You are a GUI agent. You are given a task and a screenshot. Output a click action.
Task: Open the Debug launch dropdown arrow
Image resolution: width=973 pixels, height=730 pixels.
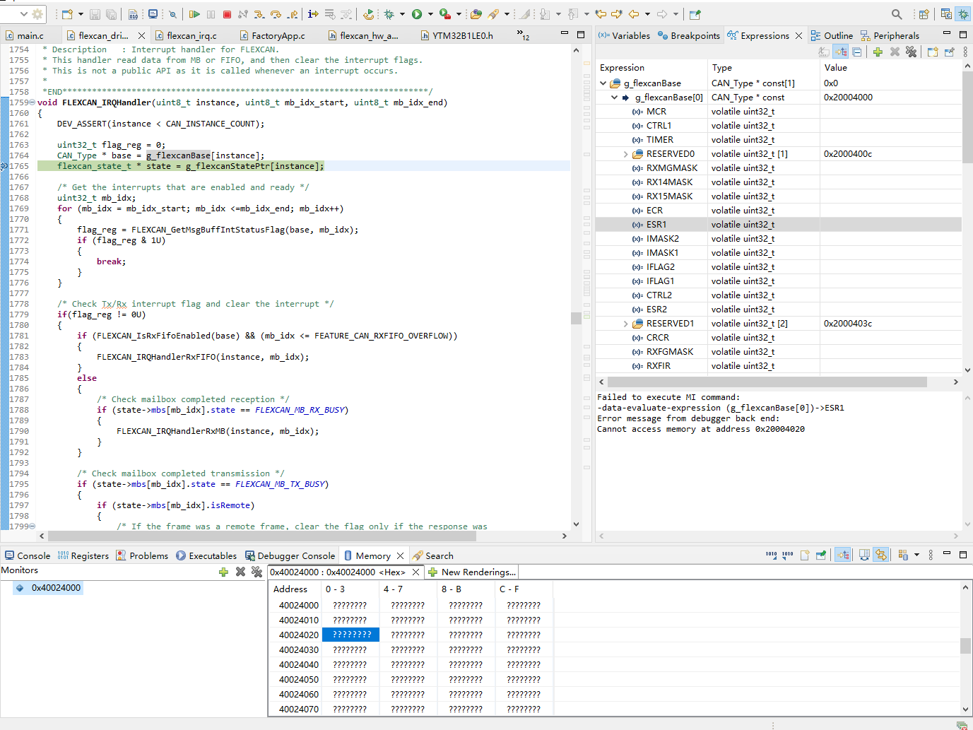coord(402,14)
